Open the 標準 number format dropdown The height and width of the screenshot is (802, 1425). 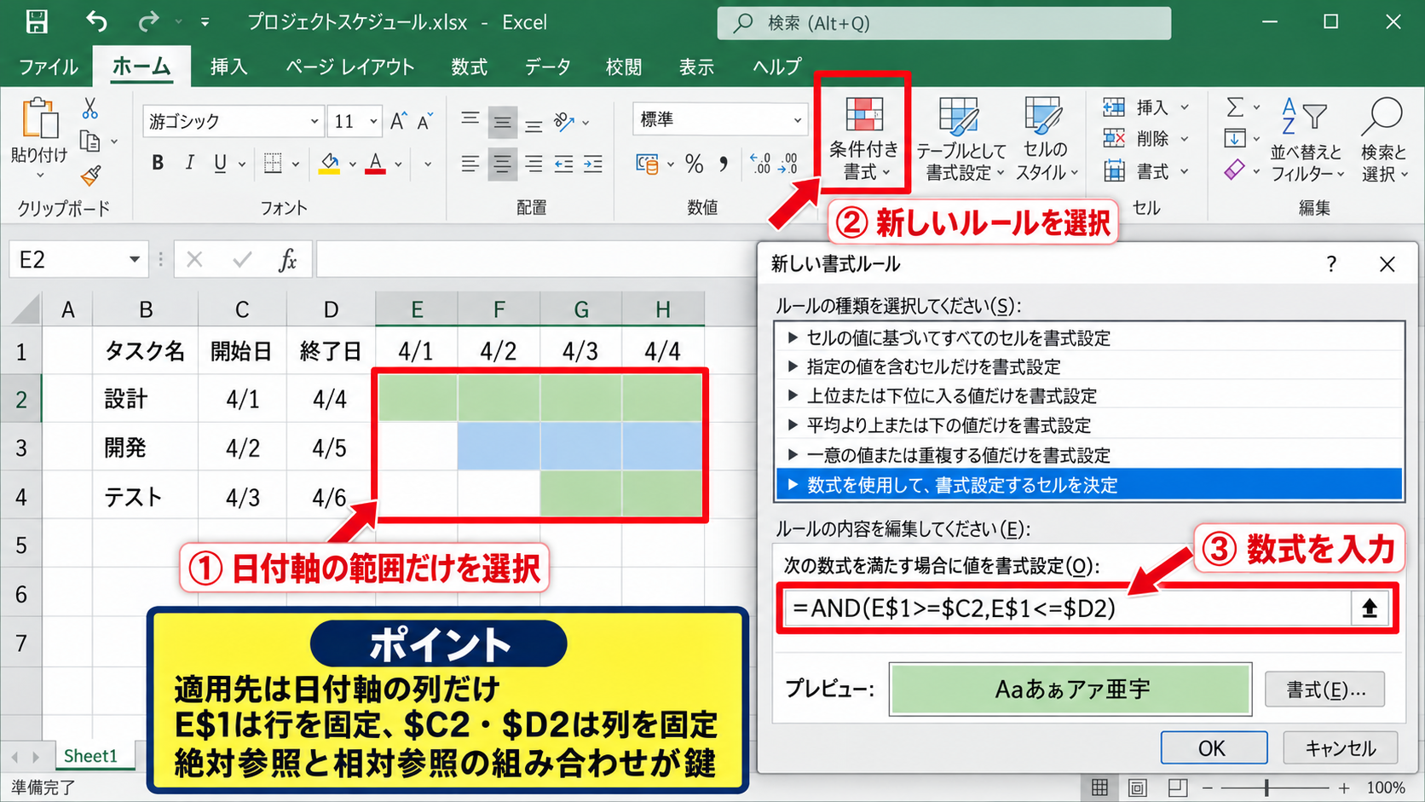797,119
